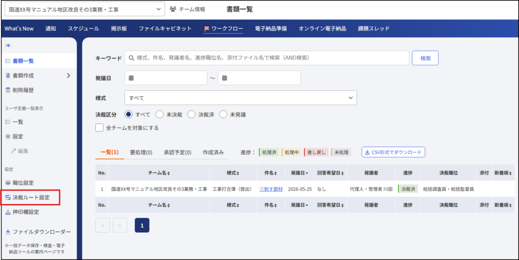Open the ファイルキャビネット menu
This screenshot has width=519, height=260.
[165, 29]
